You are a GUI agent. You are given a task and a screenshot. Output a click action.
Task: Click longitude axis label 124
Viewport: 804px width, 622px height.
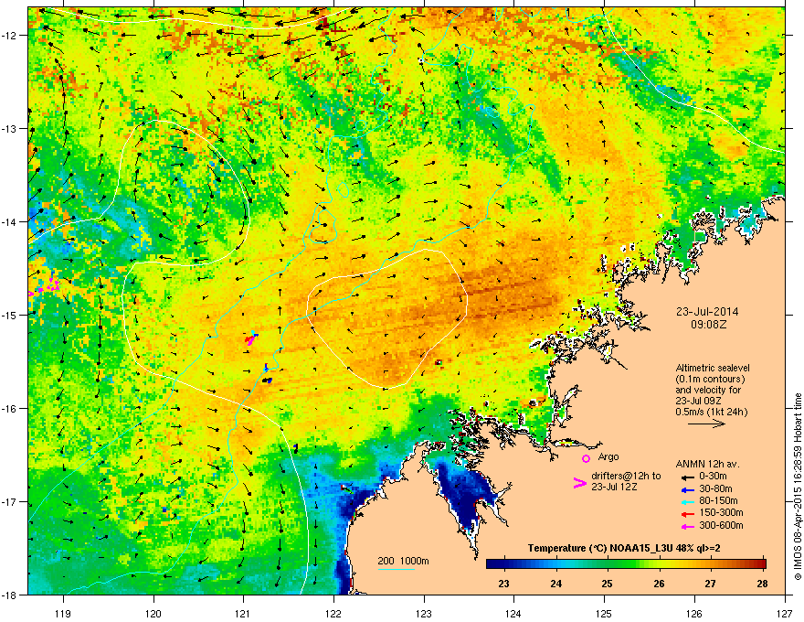click(513, 613)
